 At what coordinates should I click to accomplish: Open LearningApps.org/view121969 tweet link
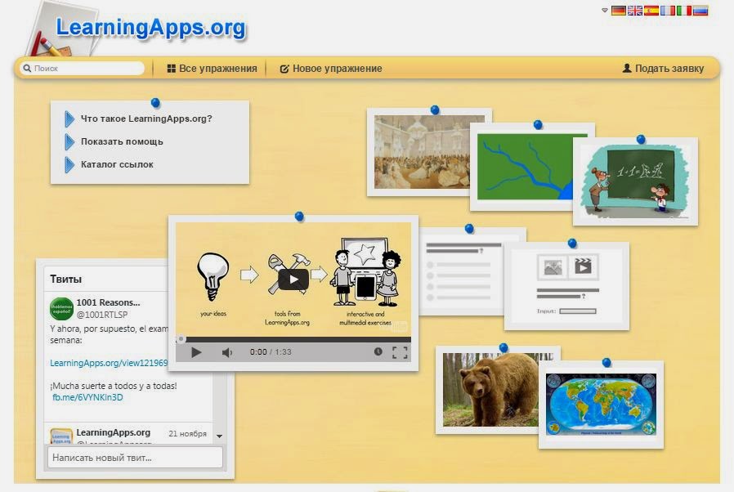[109, 363]
